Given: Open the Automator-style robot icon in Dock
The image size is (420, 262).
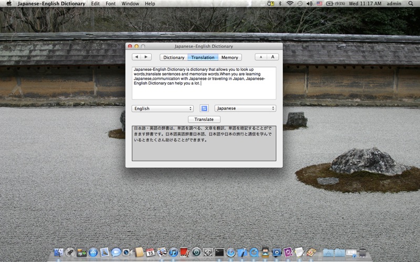Looking at the screenshot, I should (x=266, y=252).
